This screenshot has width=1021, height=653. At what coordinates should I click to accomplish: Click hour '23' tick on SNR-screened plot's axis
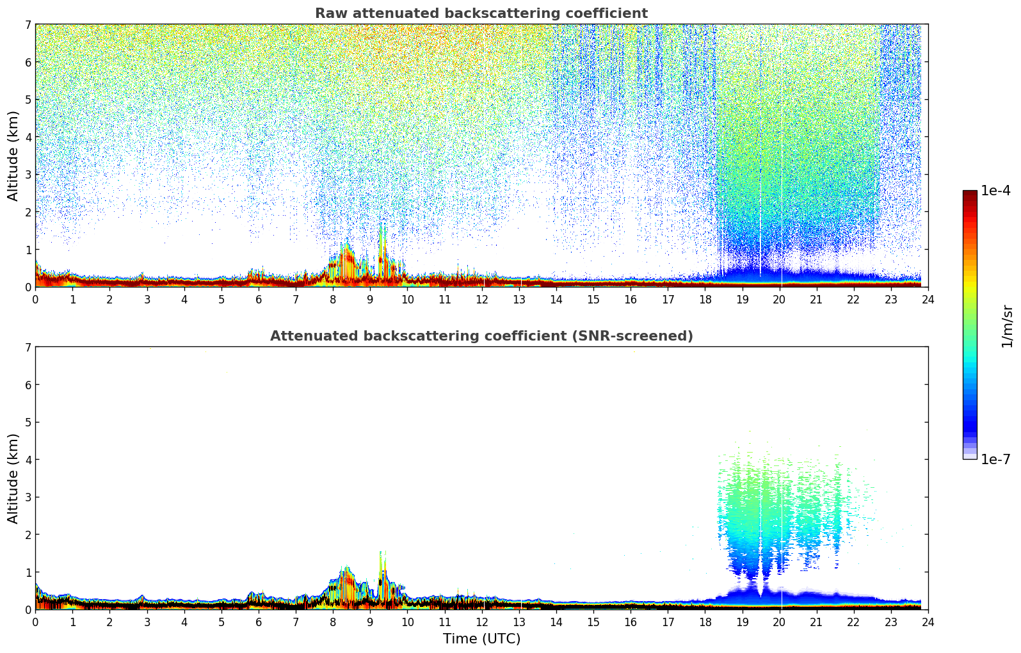point(891,622)
